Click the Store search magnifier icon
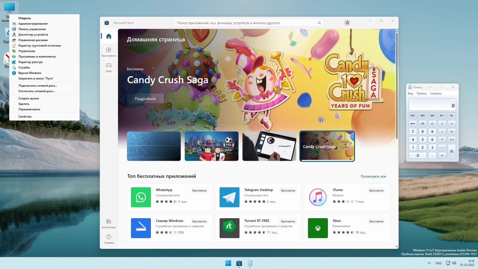 click(319, 23)
